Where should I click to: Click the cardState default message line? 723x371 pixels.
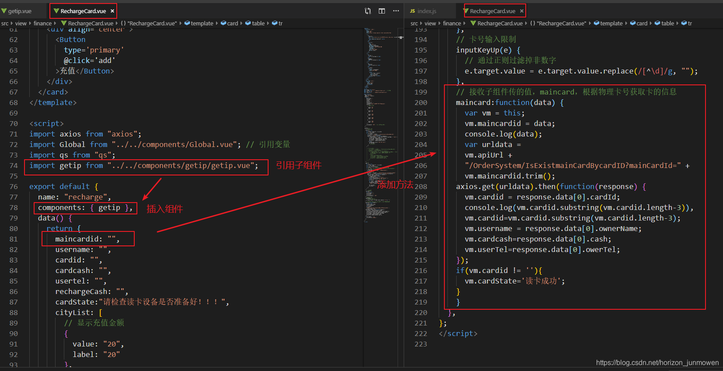(x=142, y=302)
